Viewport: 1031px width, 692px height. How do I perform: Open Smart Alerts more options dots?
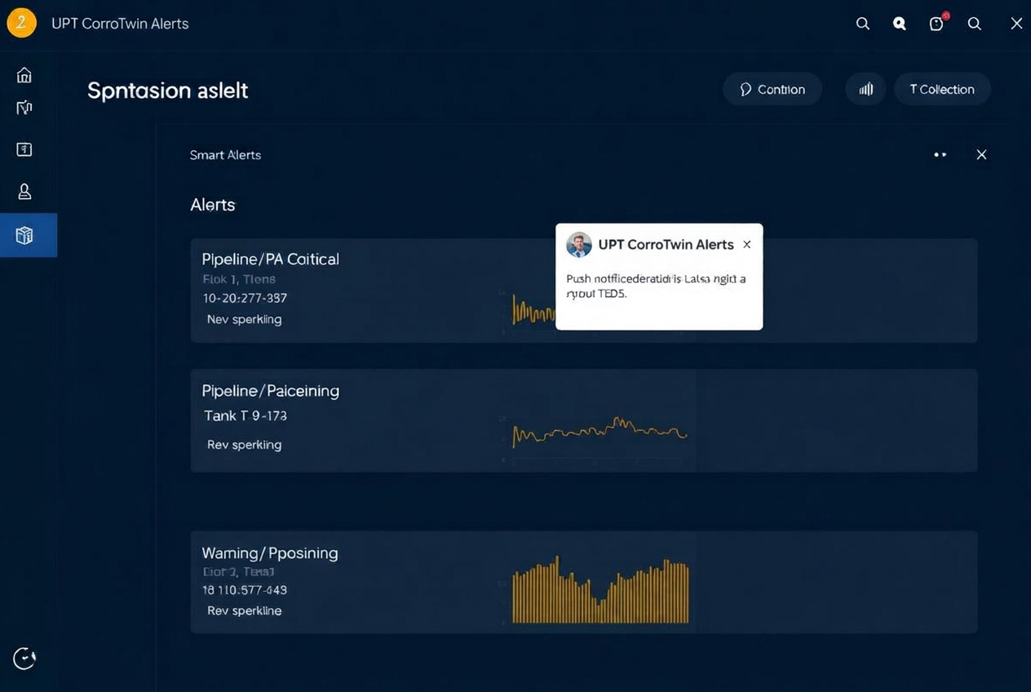click(x=940, y=154)
